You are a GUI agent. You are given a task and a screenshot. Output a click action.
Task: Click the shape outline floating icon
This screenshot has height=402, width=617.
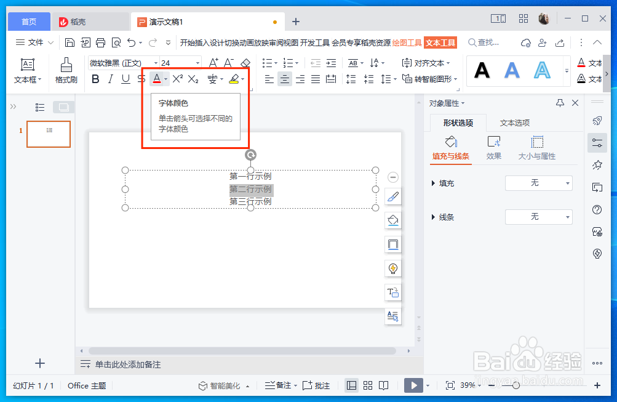pos(392,244)
